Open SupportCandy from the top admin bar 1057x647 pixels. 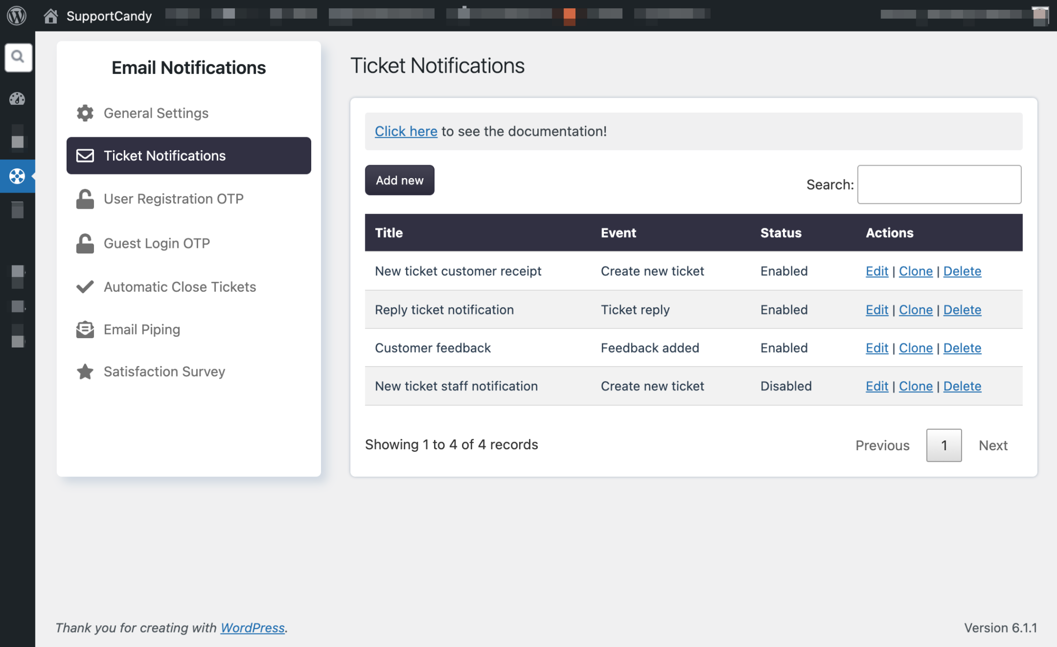pos(108,15)
